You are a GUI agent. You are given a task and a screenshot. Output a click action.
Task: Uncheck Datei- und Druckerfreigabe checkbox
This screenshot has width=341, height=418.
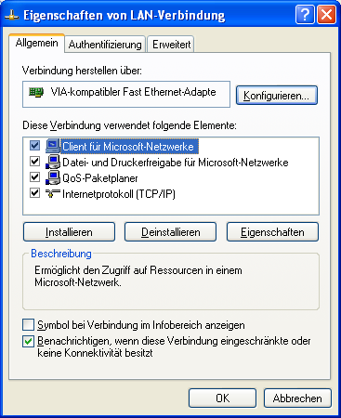pos(34,162)
